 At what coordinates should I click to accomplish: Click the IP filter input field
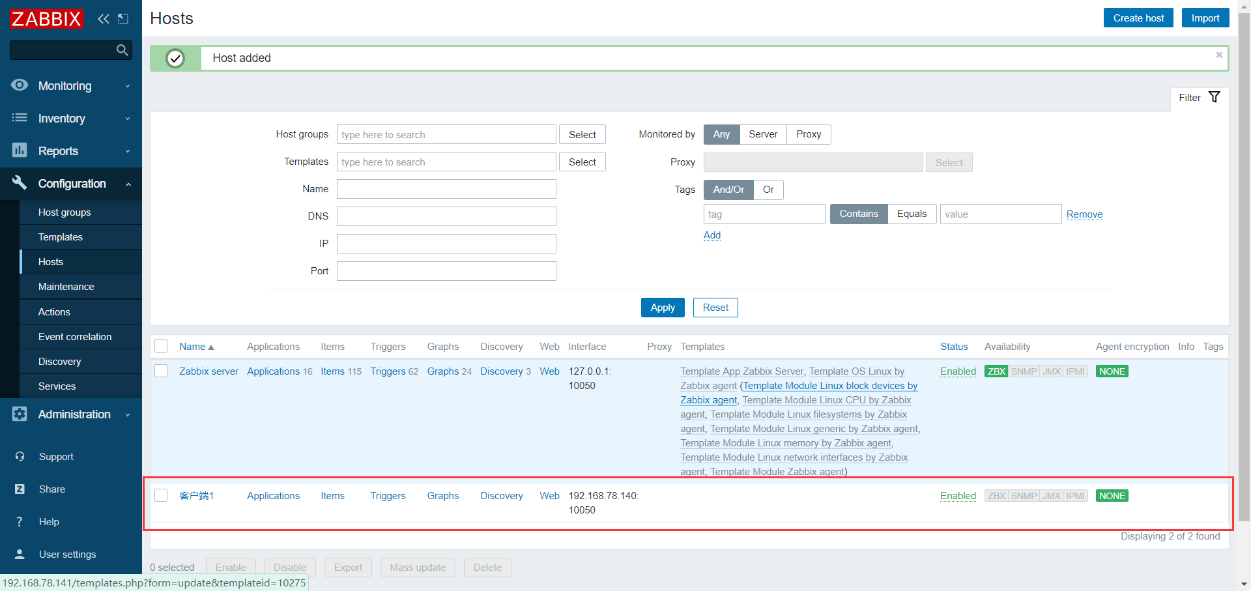(x=446, y=244)
